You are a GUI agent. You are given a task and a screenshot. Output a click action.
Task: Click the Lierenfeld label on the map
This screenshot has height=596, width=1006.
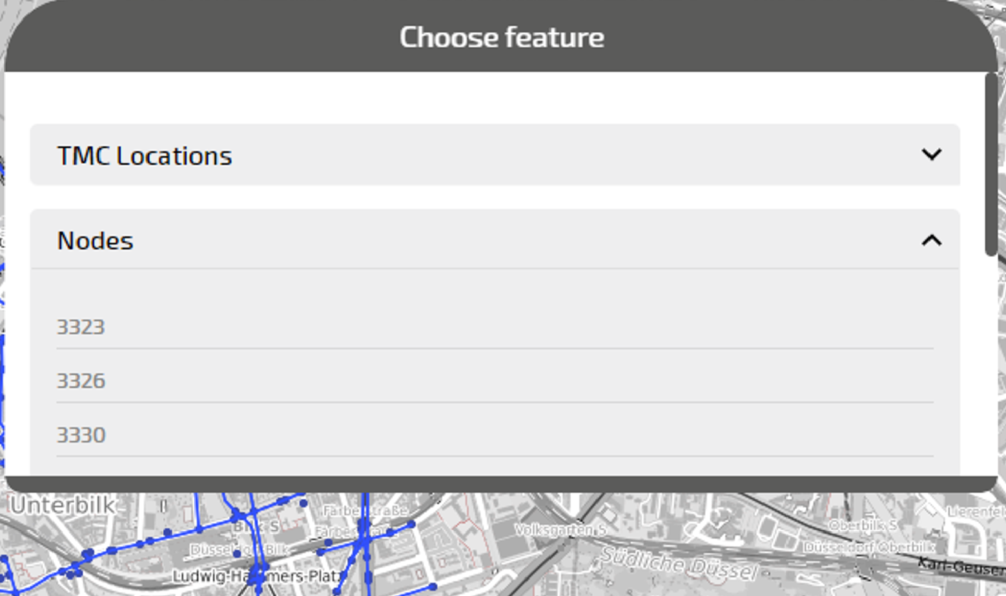pos(976,512)
